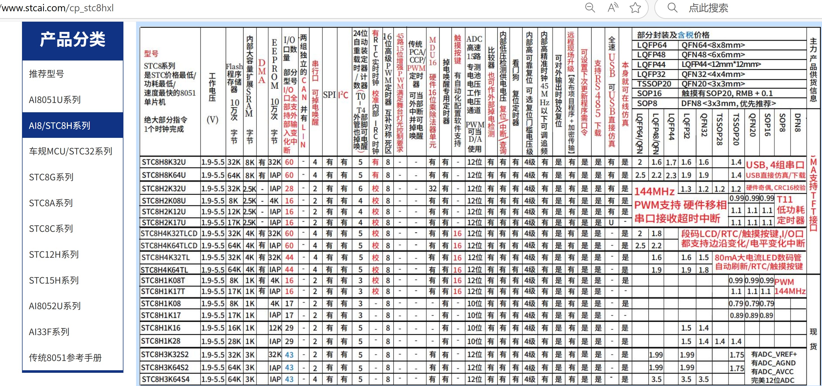This screenshot has height=386, width=822.
Task: Open STC8C系列 category
Action: tap(51, 229)
